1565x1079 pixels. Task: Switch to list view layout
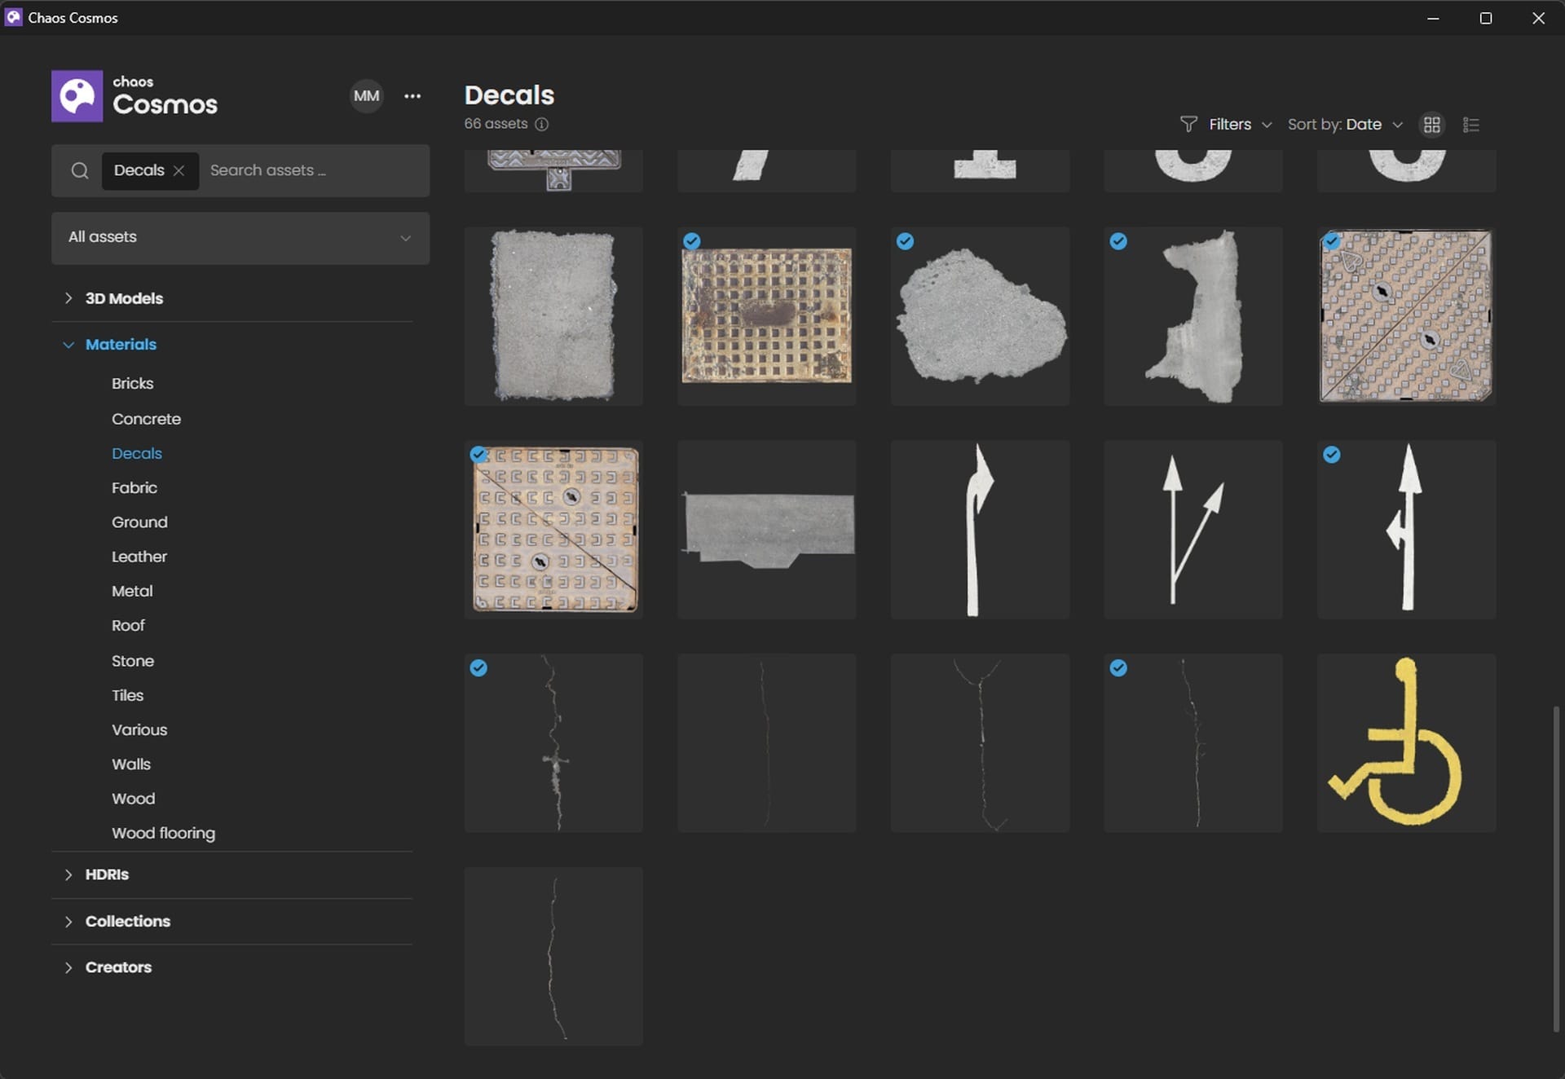(1470, 125)
